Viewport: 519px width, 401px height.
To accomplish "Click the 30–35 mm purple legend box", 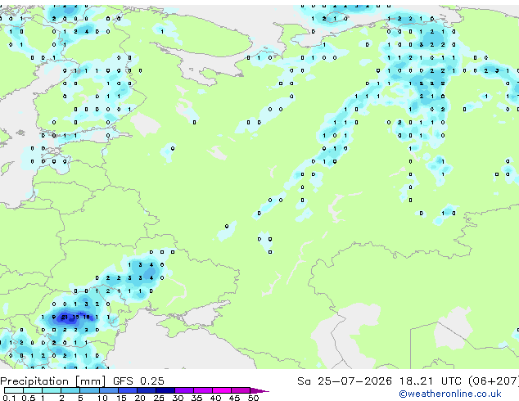I will click(x=184, y=390).
